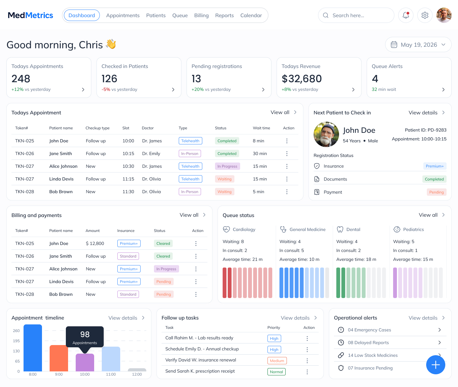The height and width of the screenshot is (387, 458).
Task: View details of Next Patient to Check in
Action: pos(427,112)
